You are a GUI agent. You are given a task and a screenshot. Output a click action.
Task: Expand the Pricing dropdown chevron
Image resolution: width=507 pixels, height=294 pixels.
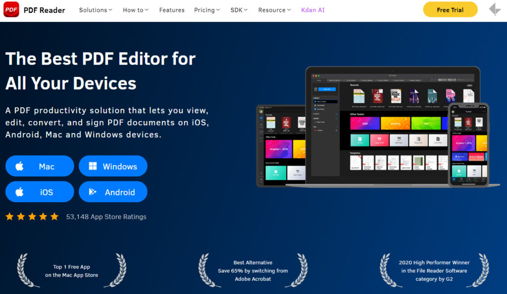(x=218, y=10)
